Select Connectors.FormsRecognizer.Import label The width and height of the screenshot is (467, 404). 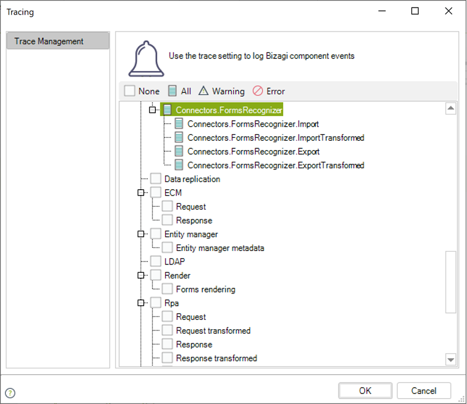pos(253,124)
